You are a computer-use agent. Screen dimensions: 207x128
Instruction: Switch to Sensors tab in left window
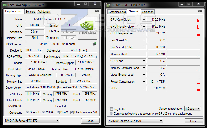(30, 12)
